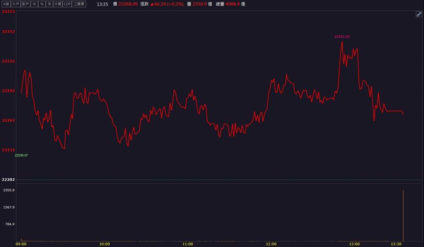The image size is (424, 247).
Task: Click the 2350.9 volume axis label
Action: point(9,190)
